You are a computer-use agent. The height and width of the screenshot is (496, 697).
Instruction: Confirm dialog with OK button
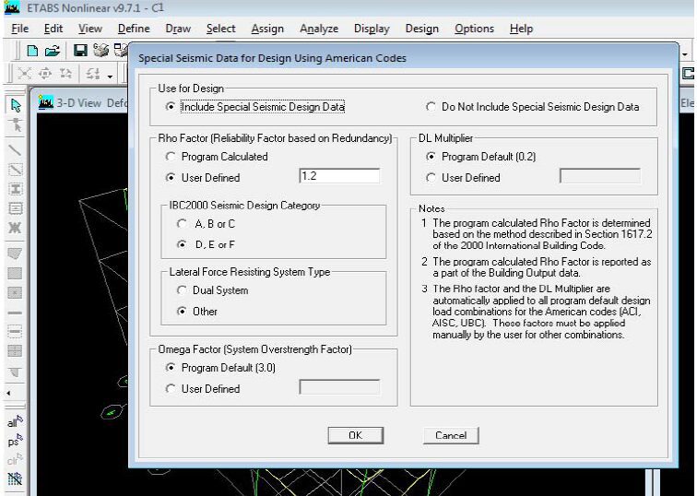356,435
